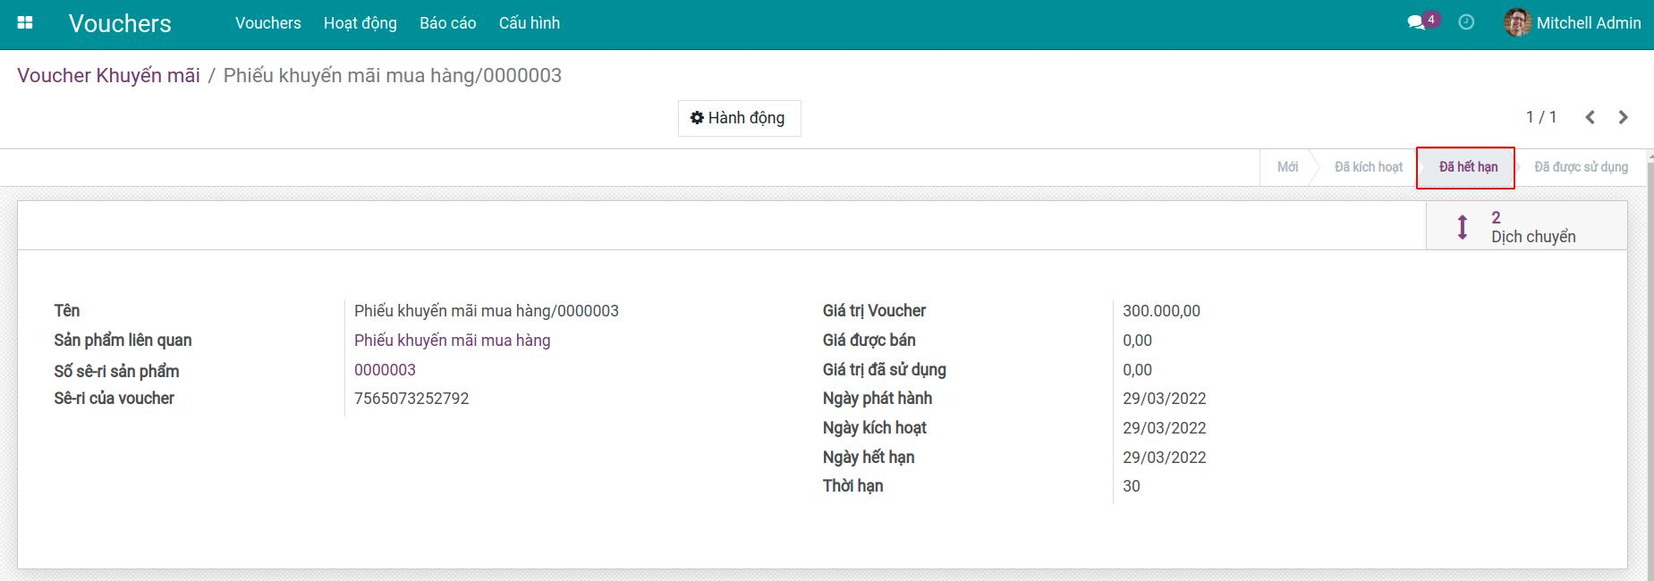Expand the Hành động dropdown

tap(739, 118)
